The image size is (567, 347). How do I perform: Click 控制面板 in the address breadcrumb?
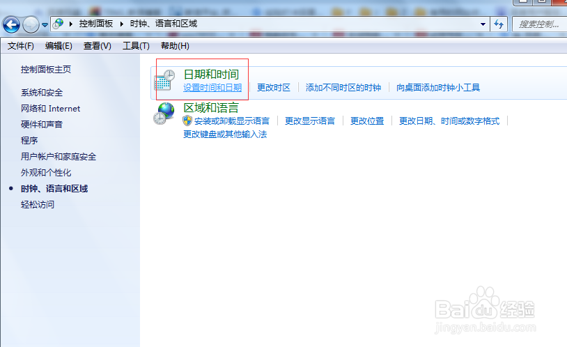click(96, 24)
